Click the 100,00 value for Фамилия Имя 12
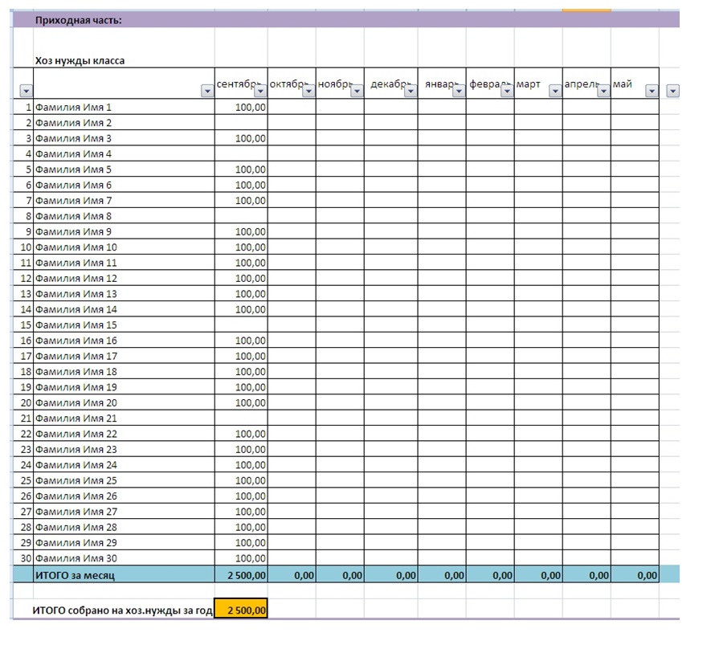Viewport: 711px width, 645px height. 241,278
